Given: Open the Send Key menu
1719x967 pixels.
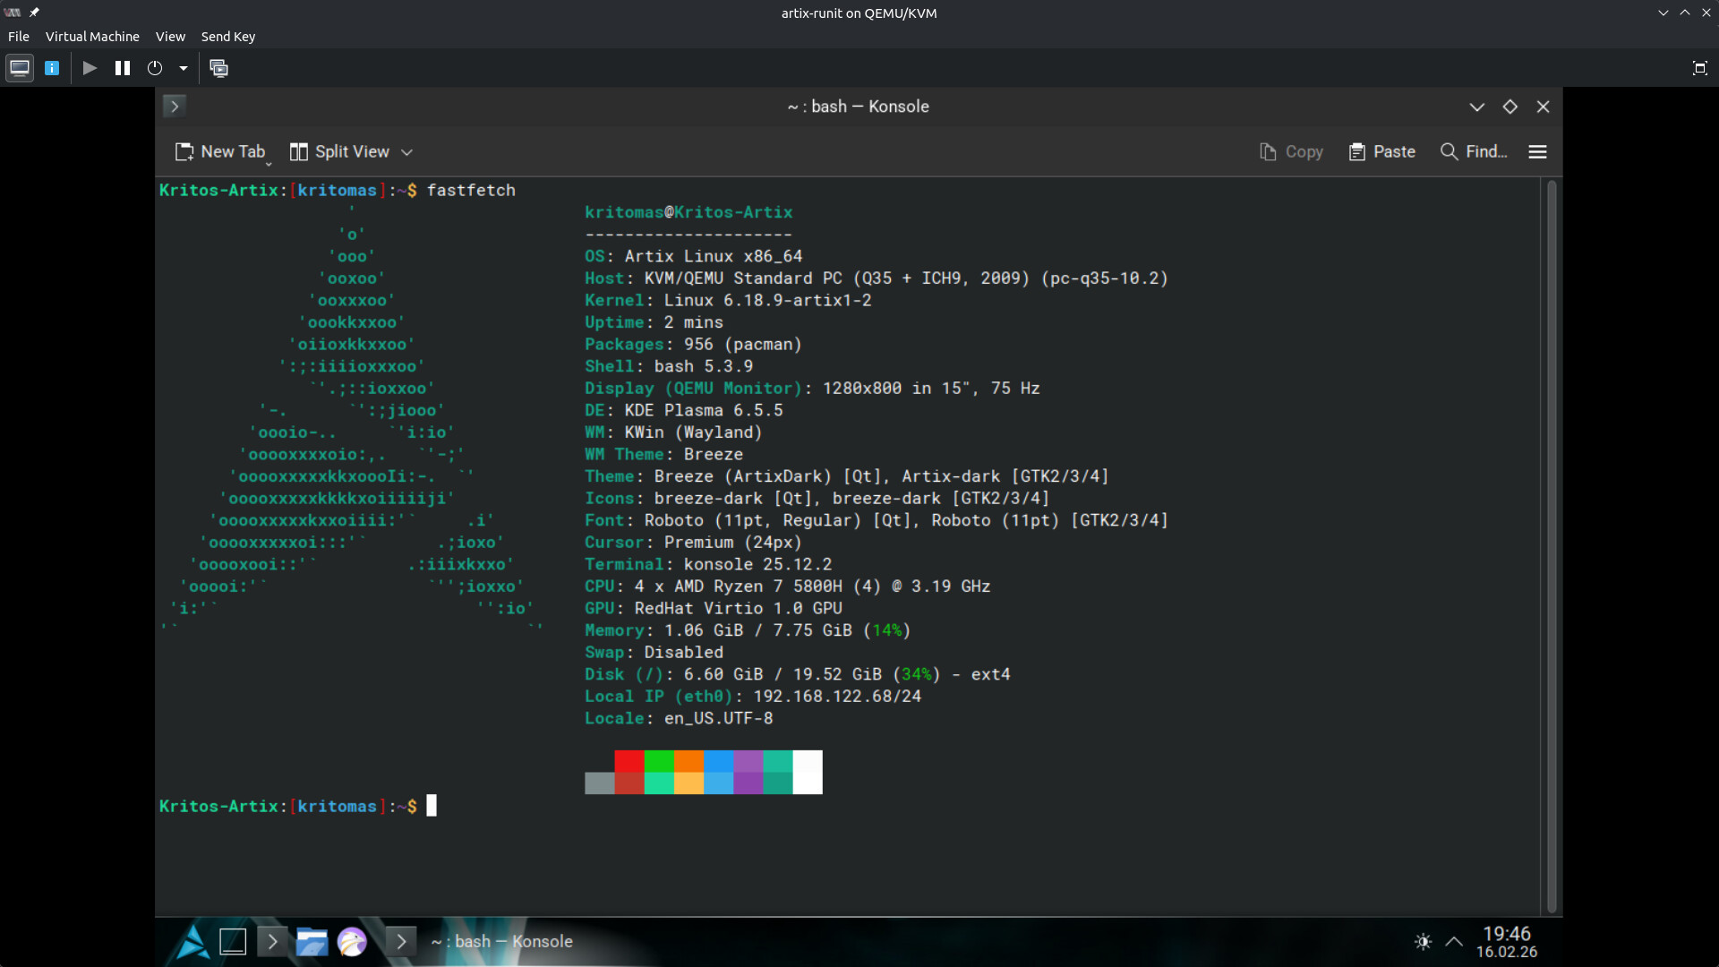Looking at the screenshot, I should click(x=227, y=37).
